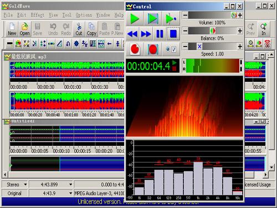
Task: Click the Speed plus button
Action: point(240,46)
